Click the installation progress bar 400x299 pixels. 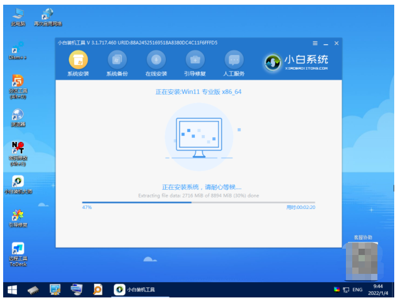point(198,202)
